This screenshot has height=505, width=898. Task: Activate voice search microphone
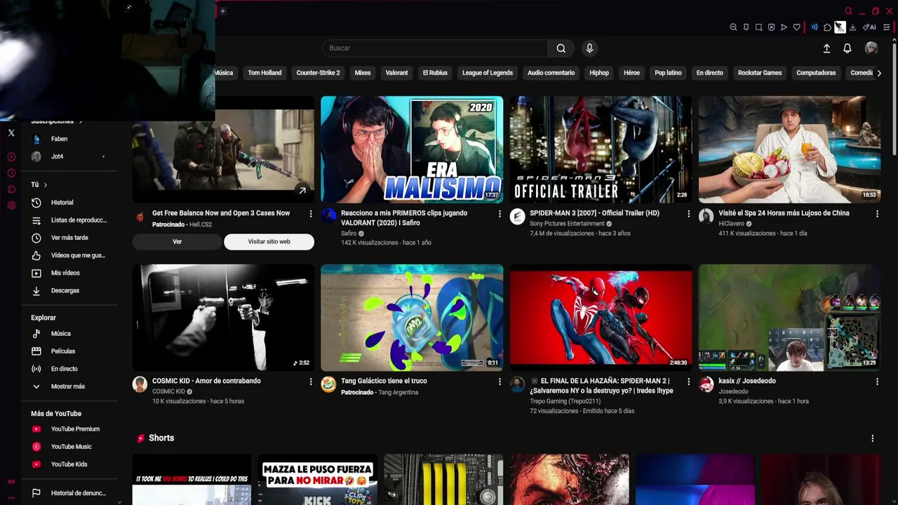(x=589, y=48)
